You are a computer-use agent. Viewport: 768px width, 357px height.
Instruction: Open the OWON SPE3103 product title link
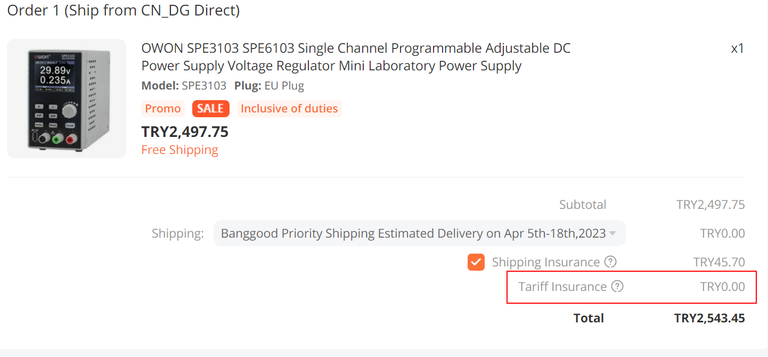click(355, 57)
